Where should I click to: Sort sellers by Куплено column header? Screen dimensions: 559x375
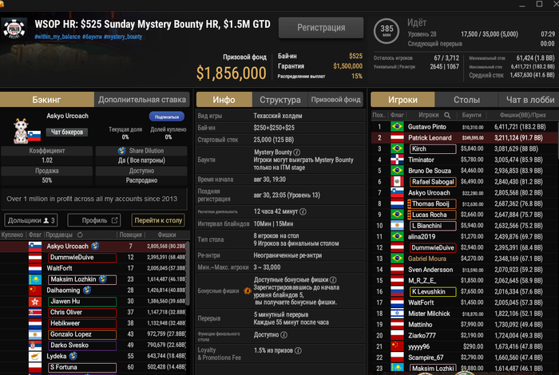(12, 235)
